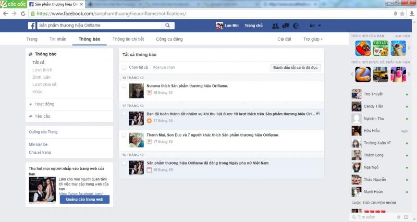Open Nunova's notification thumbnail
Screen dimensions: 417x222
137,91
